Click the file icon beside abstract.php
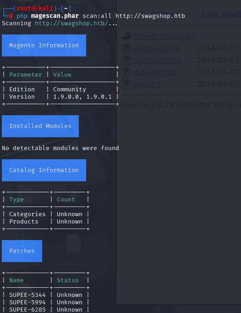 pyautogui.click(x=126, y=48)
